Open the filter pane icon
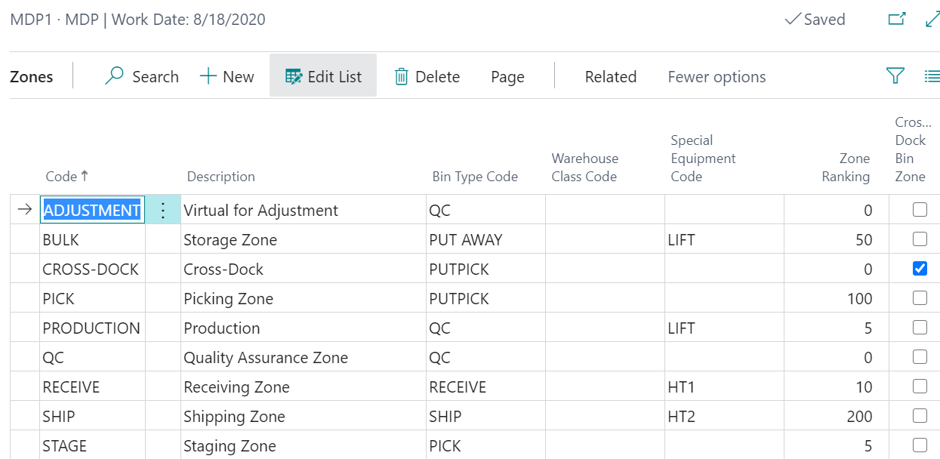The width and height of the screenshot is (940, 459). pos(895,75)
